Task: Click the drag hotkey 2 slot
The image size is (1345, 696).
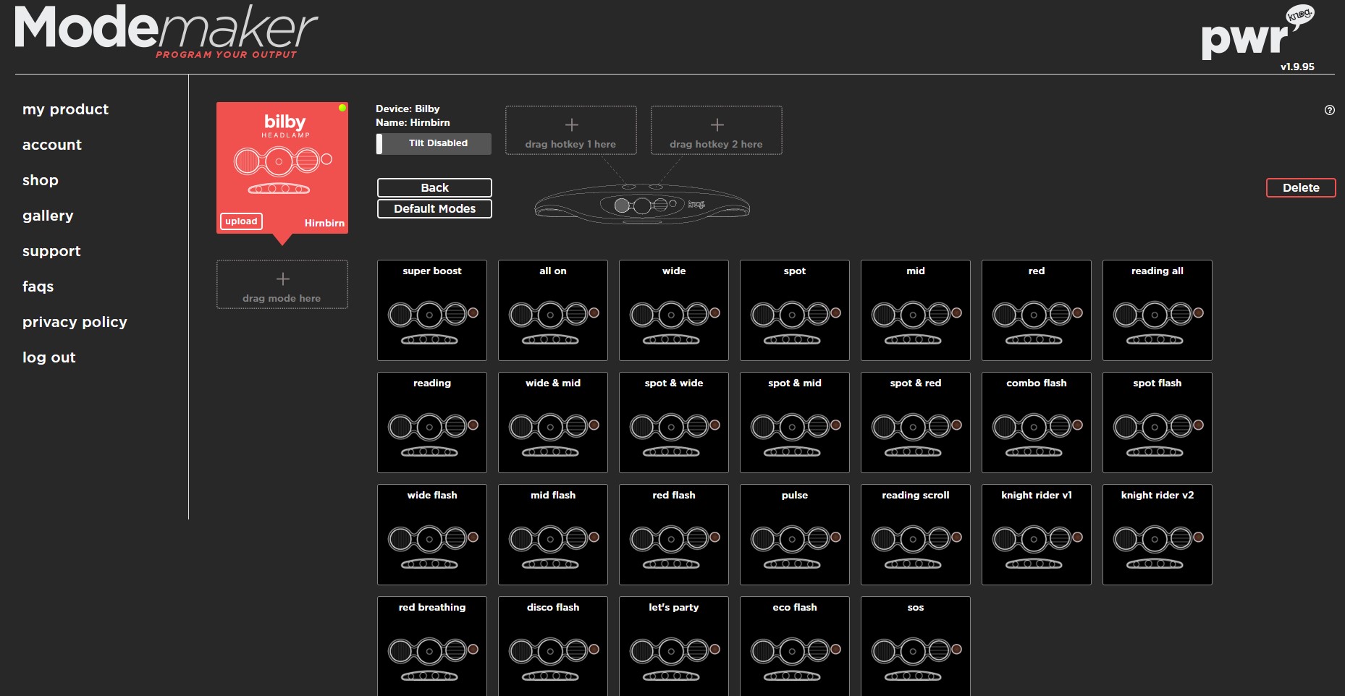Action: [x=717, y=130]
